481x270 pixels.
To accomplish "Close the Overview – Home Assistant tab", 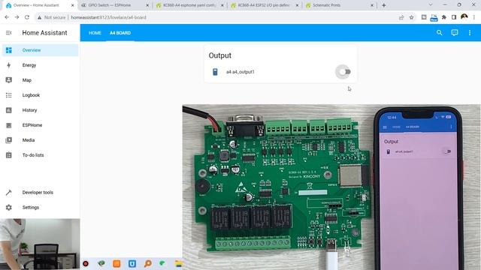I will (72, 5).
